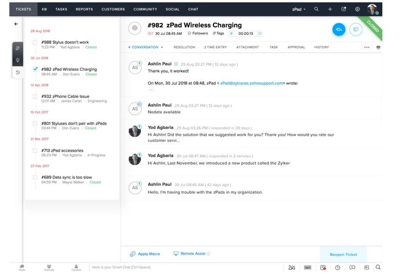Image resolution: width=401 pixels, height=277 pixels.
Task: Open the attachment clip sidebar icon
Action: [18, 48]
